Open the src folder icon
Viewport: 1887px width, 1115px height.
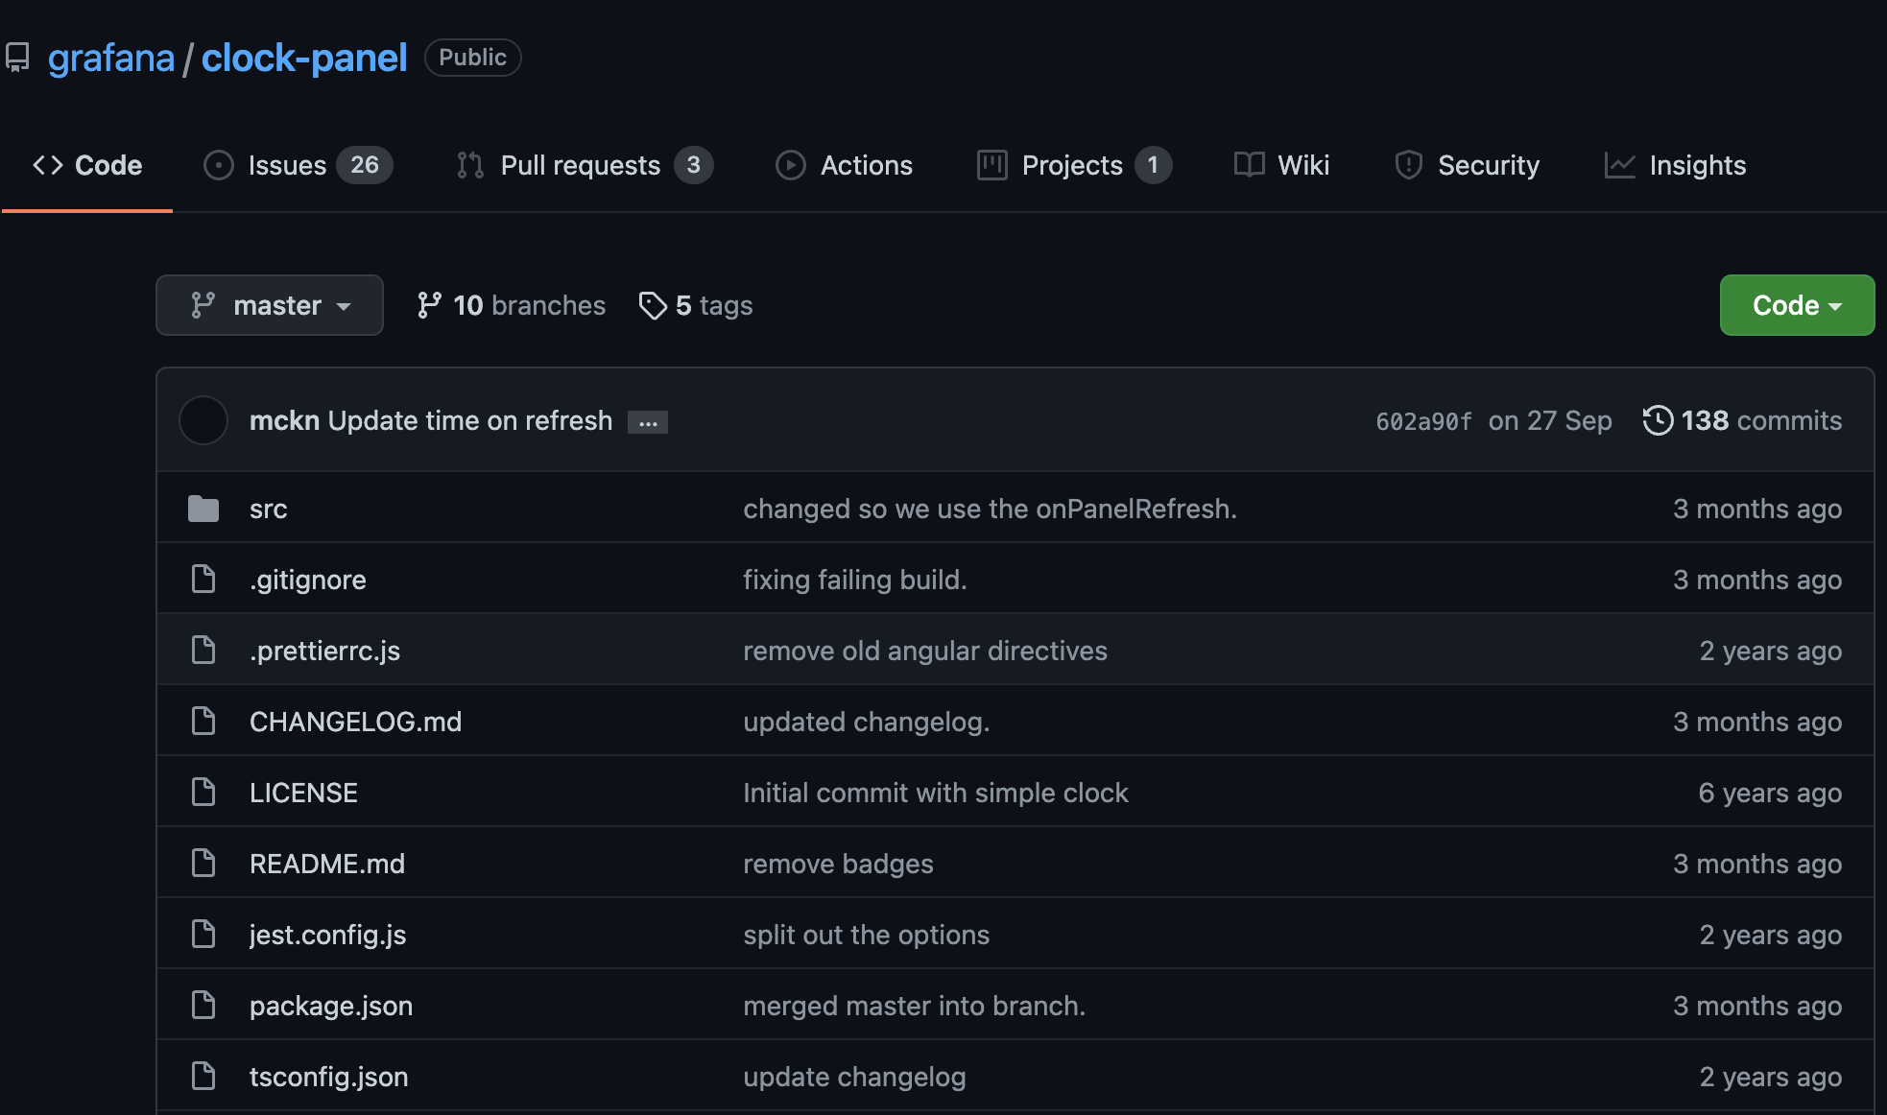point(203,509)
